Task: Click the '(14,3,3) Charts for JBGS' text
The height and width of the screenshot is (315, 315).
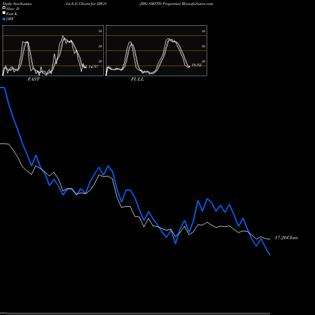Action: click(86, 4)
